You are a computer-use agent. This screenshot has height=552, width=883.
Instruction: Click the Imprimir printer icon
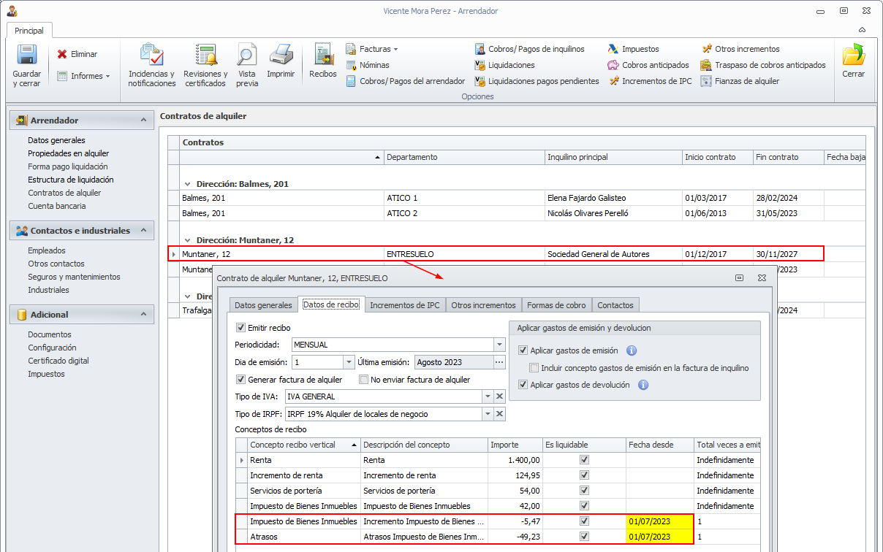(x=281, y=56)
